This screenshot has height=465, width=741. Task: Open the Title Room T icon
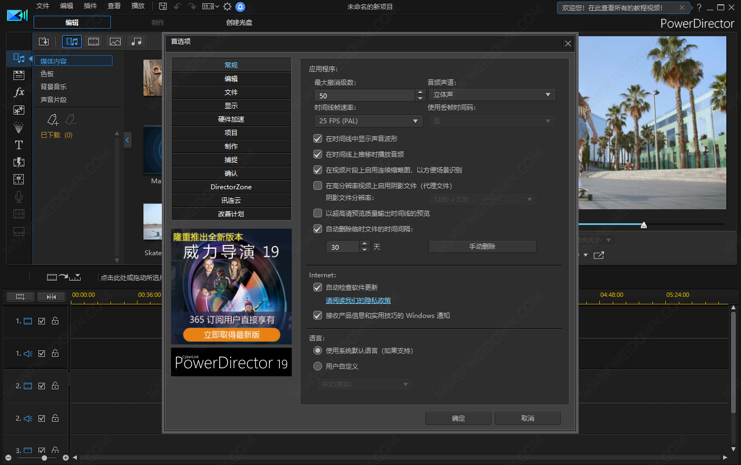[19, 145]
